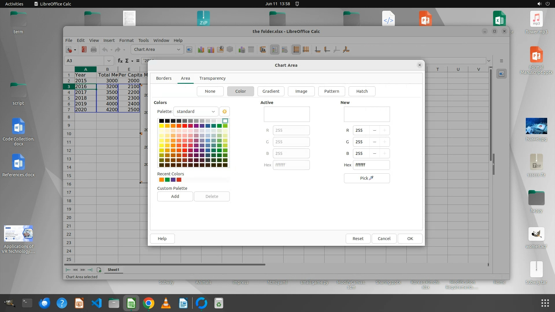Viewport: 555px width, 312px height.
Task: Expand the Palette standard dropdown
Action: [x=195, y=112]
